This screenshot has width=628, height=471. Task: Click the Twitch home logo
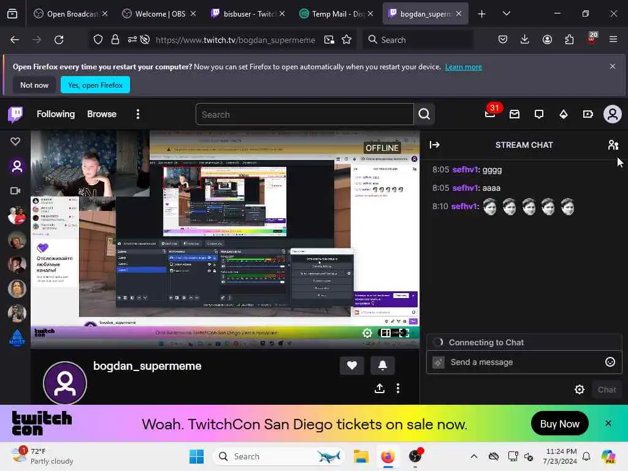pyautogui.click(x=15, y=114)
